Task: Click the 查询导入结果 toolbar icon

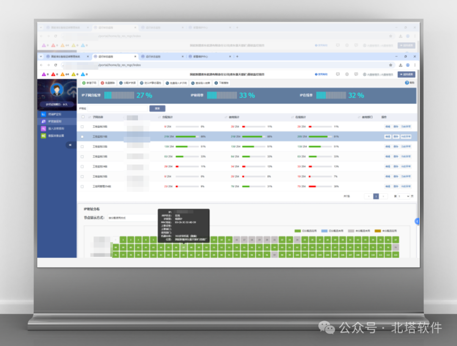Action: coord(193,83)
